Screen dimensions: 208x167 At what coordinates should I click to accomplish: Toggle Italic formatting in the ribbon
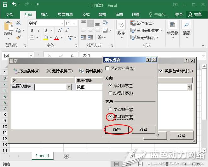point(39,30)
